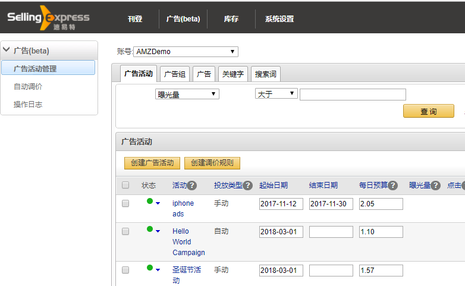Viewport: 465px width, 286px height.
Task: Toggle the select-all checkbox in table header
Action: tap(125, 185)
